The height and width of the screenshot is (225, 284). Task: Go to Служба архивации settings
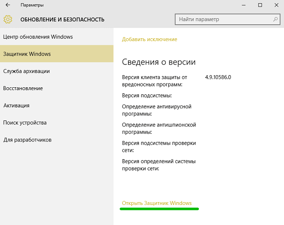27,71
